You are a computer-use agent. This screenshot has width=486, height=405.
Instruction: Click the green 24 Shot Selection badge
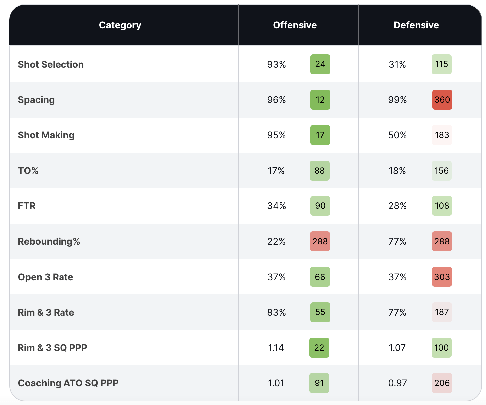click(320, 64)
